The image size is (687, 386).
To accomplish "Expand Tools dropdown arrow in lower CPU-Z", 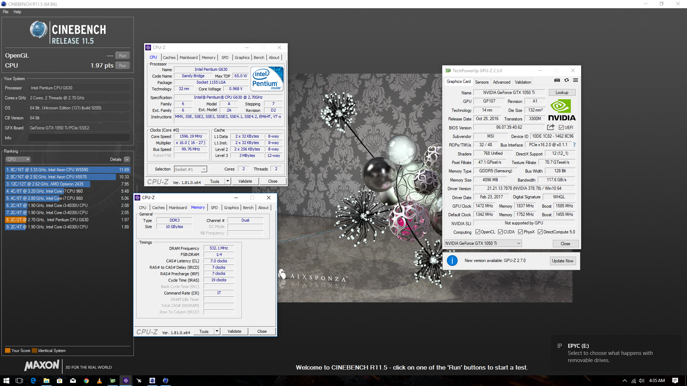I will point(217,331).
